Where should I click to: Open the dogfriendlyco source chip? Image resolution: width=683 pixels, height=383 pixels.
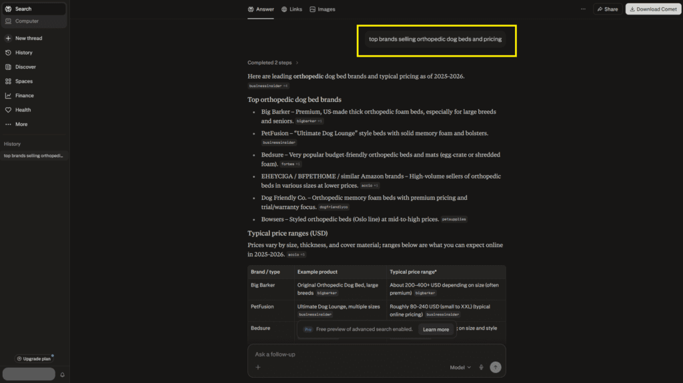click(333, 207)
